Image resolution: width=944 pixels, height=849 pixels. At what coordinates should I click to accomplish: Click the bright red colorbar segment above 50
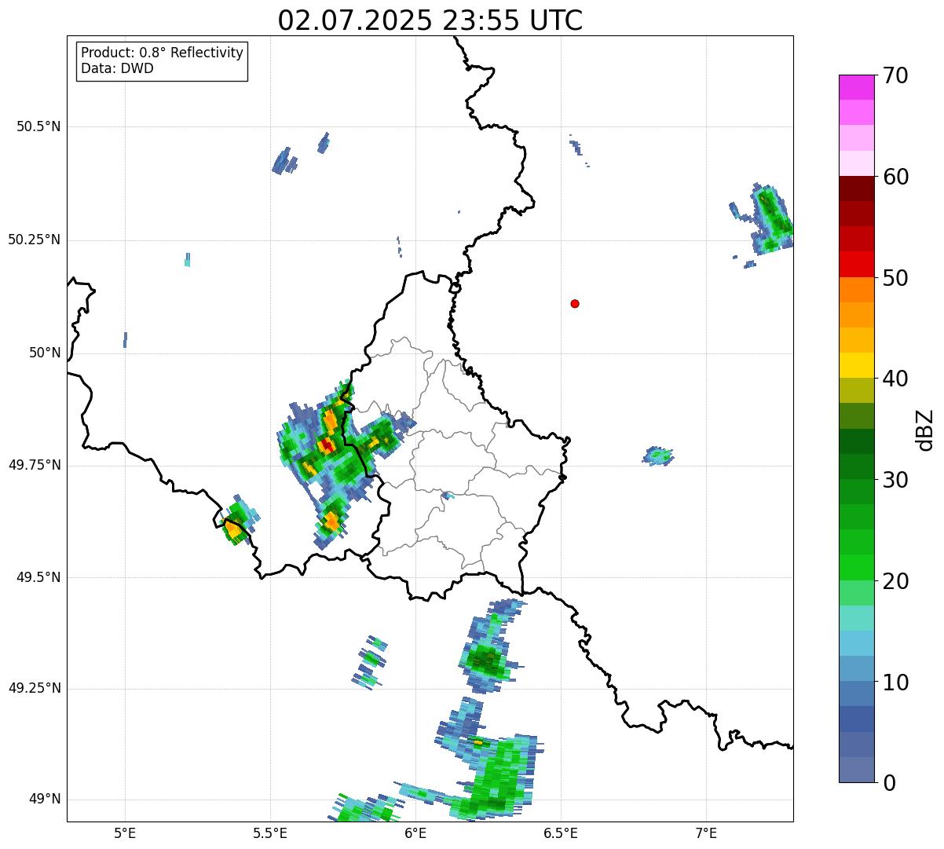click(x=856, y=264)
